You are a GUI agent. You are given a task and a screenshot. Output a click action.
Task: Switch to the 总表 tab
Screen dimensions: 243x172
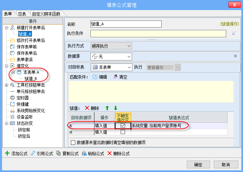[22, 14]
